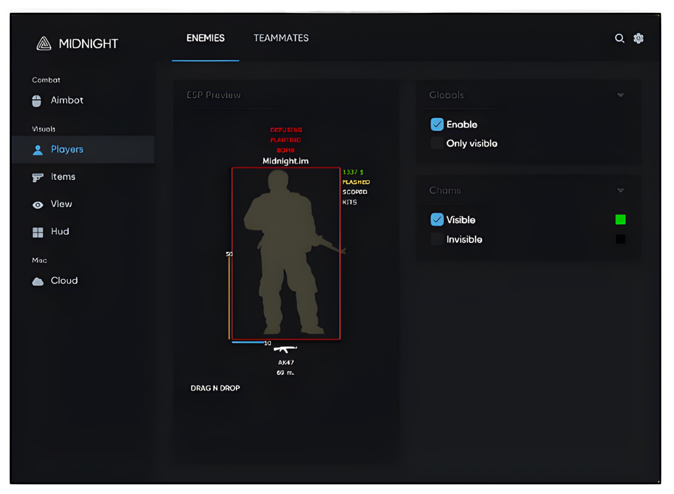
Task: Open the Players section icon
Action: [x=38, y=150]
